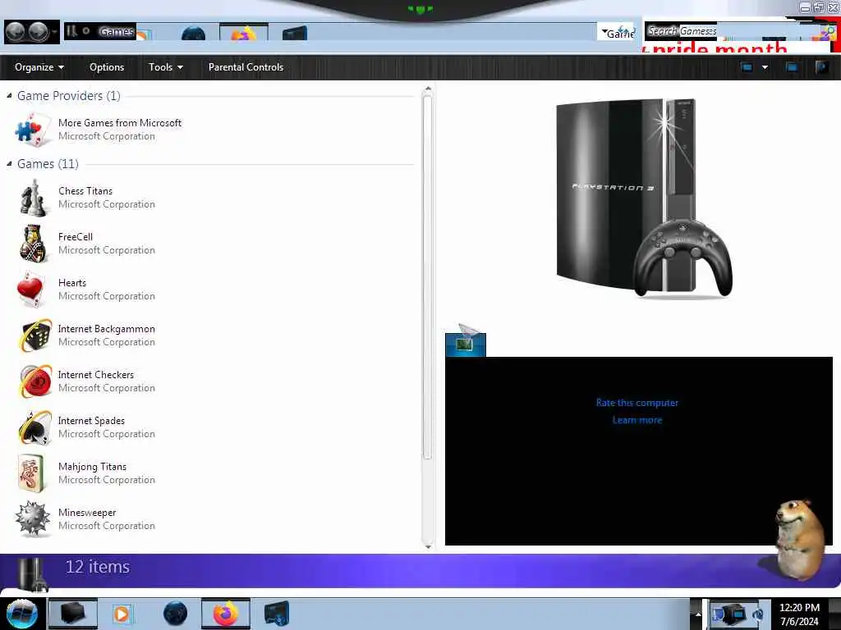The image size is (841, 630).
Task: Select the Mahjong Titans tile icon
Action: [30, 473]
